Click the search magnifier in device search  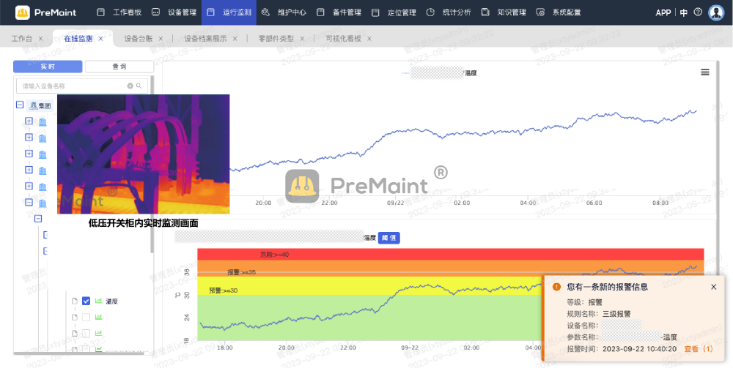(x=139, y=86)
